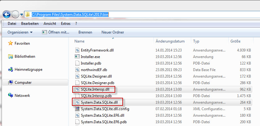260x126 pixels.
Task: Click the 833 KB size value
Action: (x=245, y=70)
